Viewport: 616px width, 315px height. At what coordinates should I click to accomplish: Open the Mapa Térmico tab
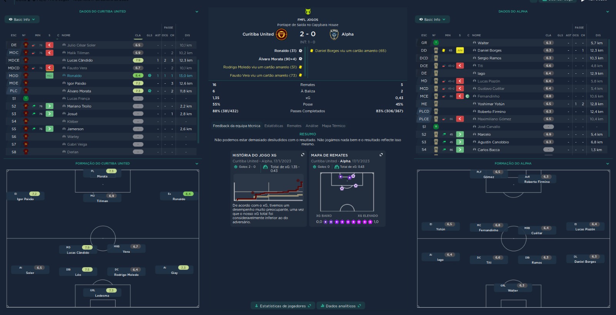coord(333,126)
